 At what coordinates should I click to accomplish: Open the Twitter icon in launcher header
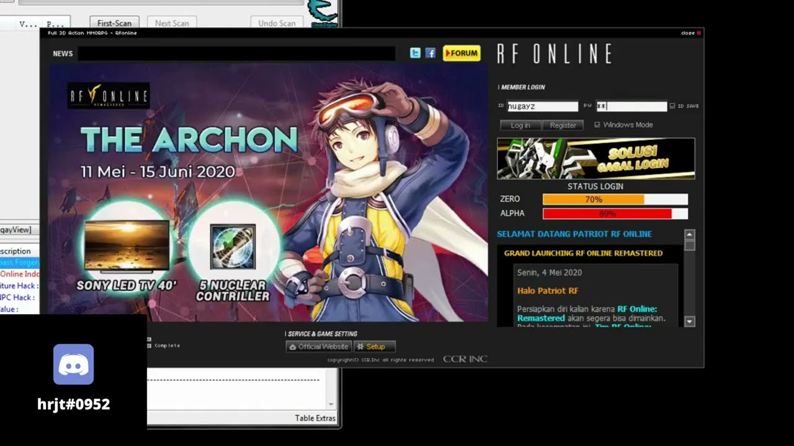point(416,53)
